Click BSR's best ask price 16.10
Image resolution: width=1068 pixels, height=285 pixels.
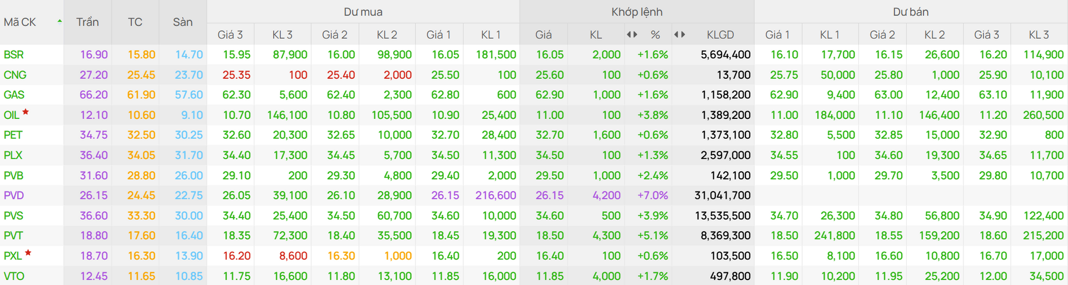click(784, 54)
